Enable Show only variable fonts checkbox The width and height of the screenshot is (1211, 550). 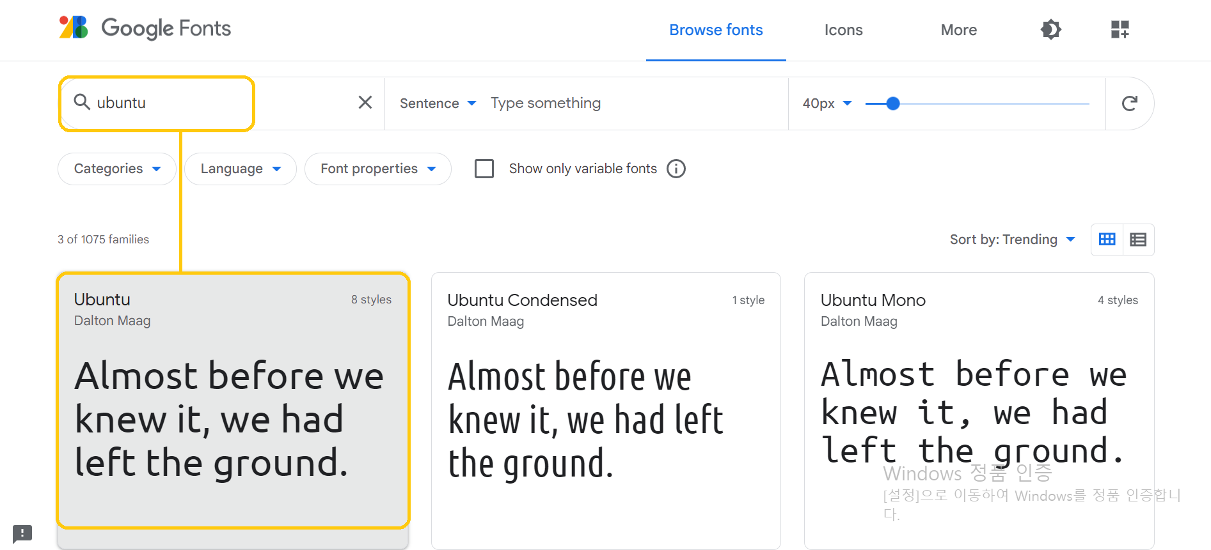point(484,169)
